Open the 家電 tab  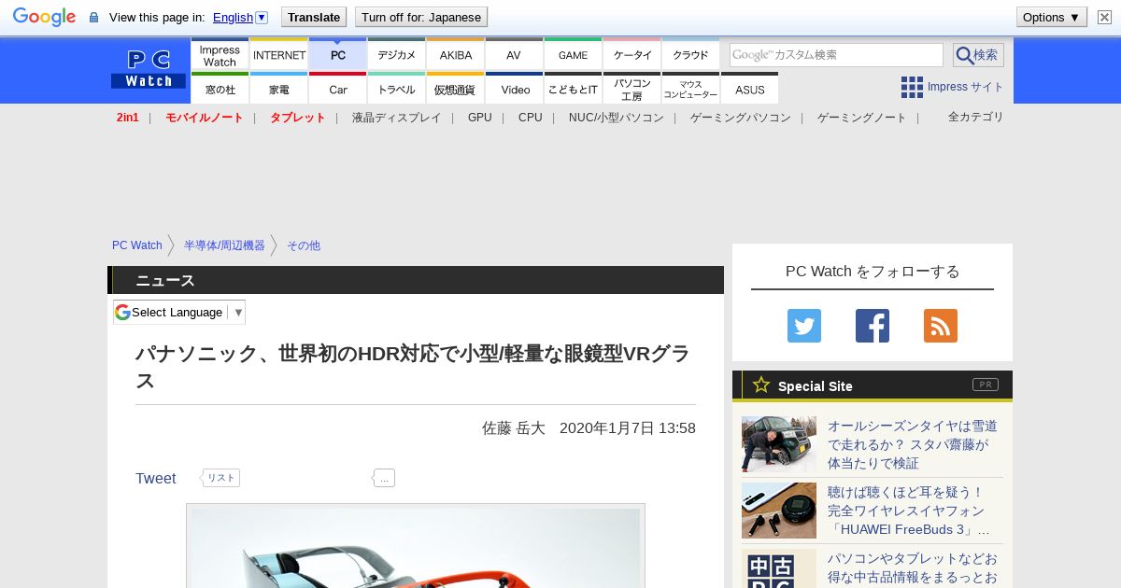[x=279, y=89]
